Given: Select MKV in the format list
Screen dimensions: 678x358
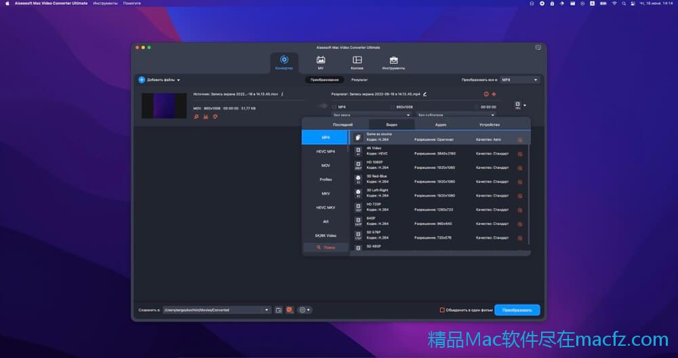Looking at the screenshot, I should [x=325, y=194].
